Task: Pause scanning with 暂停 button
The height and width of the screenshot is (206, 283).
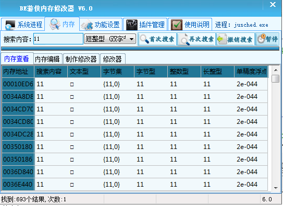Action: click(267, 39)
